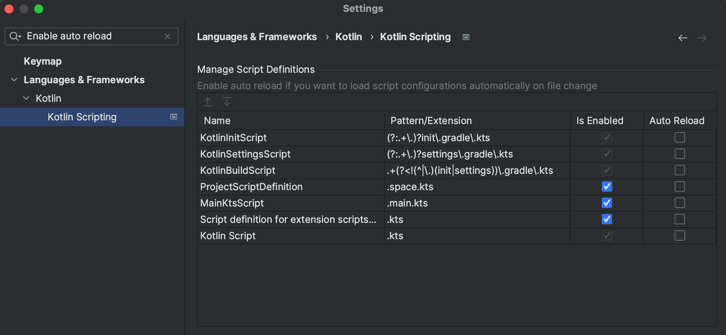The width and height of the screenshot is (726, 335).
Task: Enable Auto Reload for KotlinInitScript
Action: pyautogui.click(x=680, y=137)
